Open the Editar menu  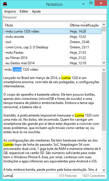tap(24, 11)
